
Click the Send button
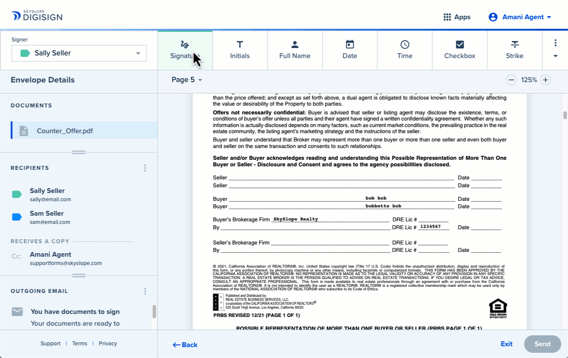(543, 344)
